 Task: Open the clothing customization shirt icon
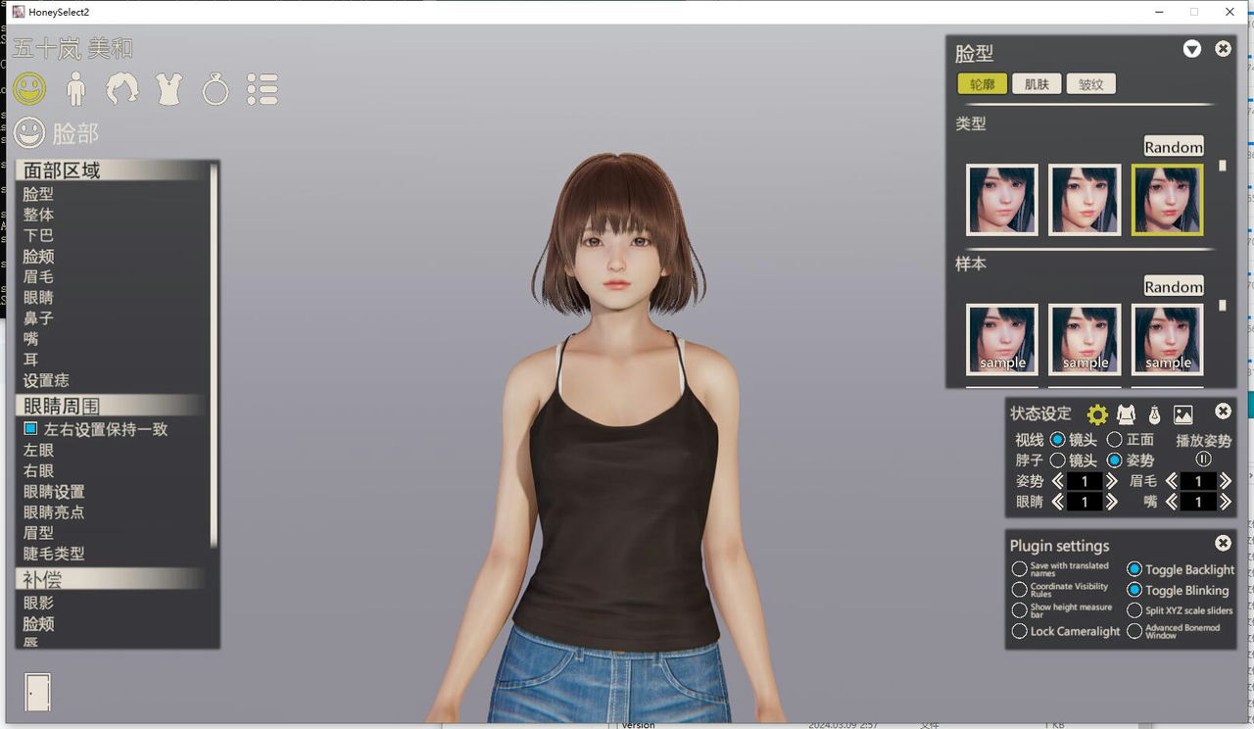[168, 88]
